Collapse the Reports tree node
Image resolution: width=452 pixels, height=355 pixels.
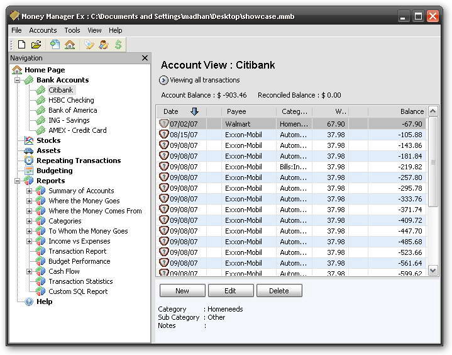[18, 181]
